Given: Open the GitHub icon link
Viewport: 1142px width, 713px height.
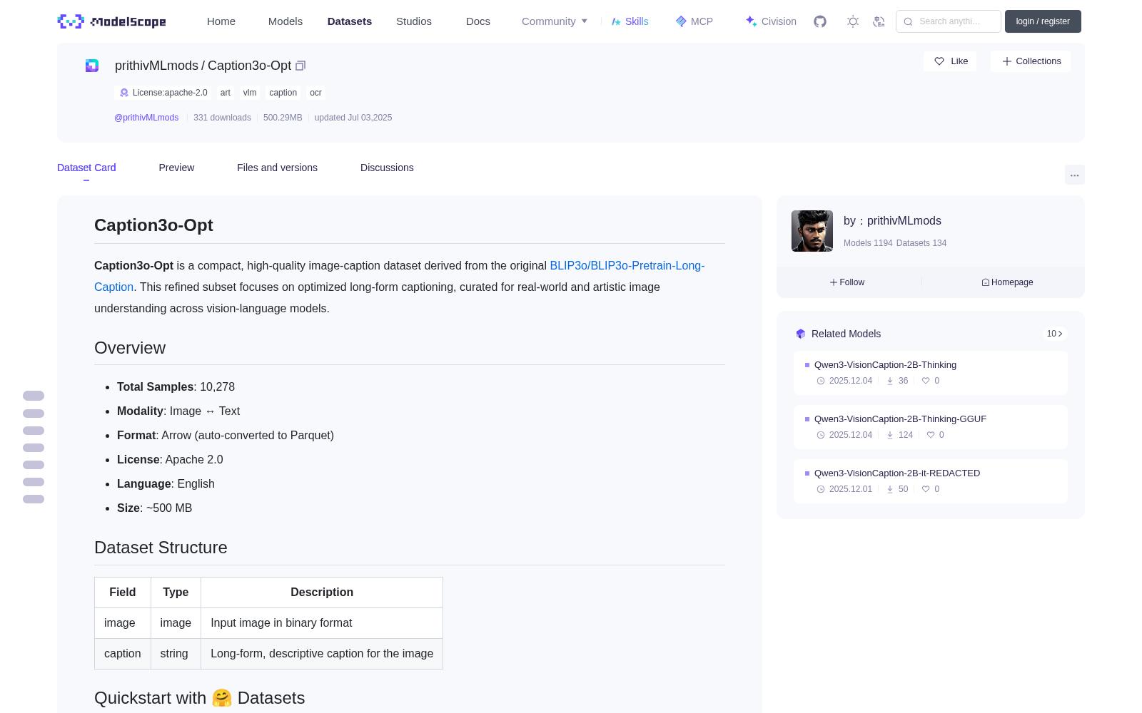Looking at the screenshot, I should coord(820,21).
